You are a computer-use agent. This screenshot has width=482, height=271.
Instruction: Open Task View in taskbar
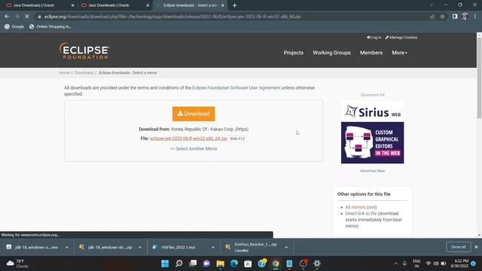tap(193, 263)
